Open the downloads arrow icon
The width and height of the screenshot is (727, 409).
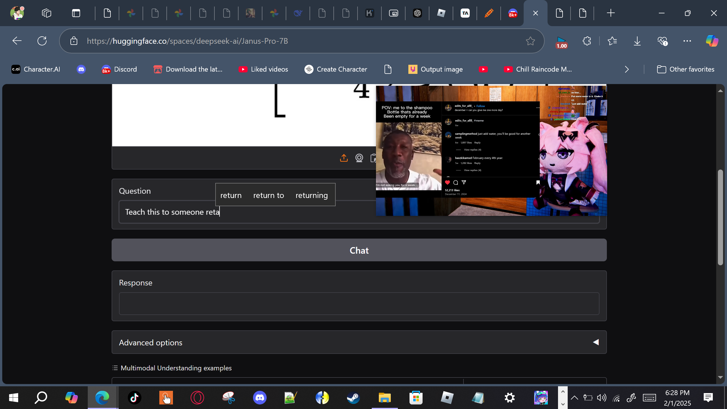click(637, 41)
